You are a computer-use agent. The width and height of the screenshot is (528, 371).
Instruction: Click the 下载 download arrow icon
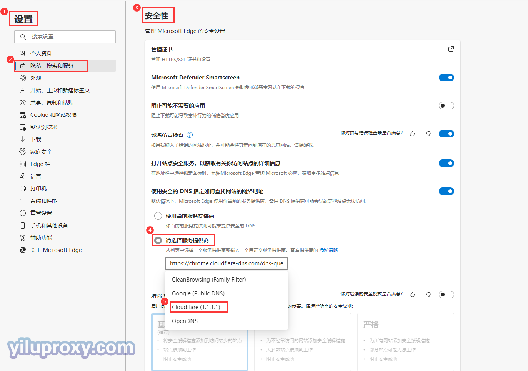(x=23, y=139)
